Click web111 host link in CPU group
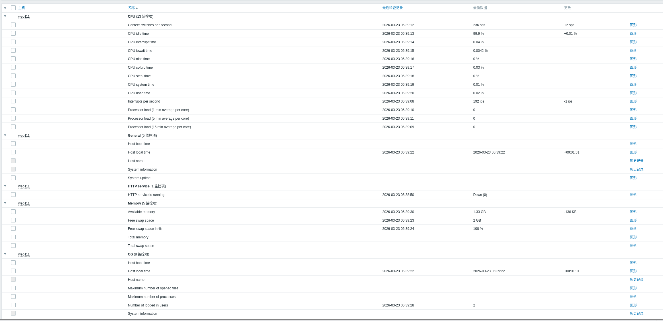The width and height of the screenshot is (663, 321). pyautogui.click(x=24, y=17)
